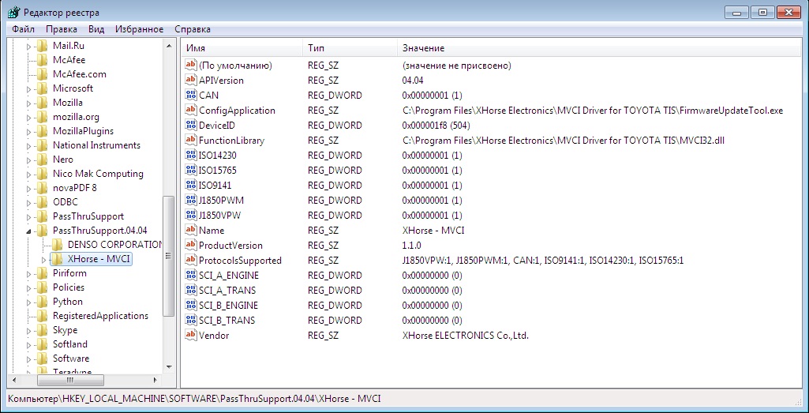Screen dimensions: 809x413
Task: Click the SCI_A_ENGINE DWORD icon
Action: (191, 275)
